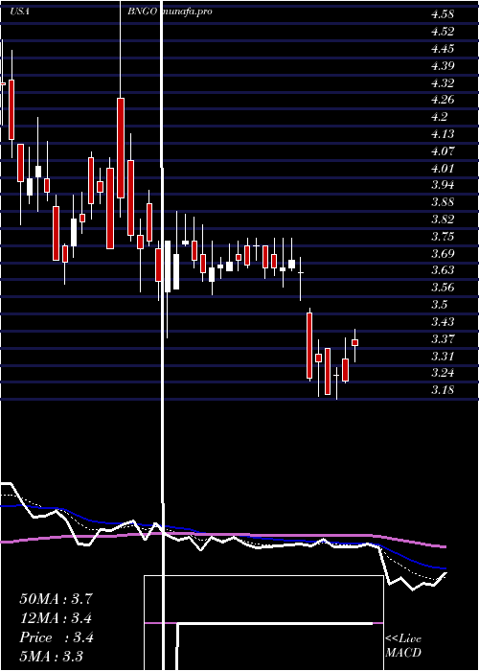The width and height of the screenshot is (479, 671).
Task: Click the 4.52 price axis label
Action: (x=443, y=32)
